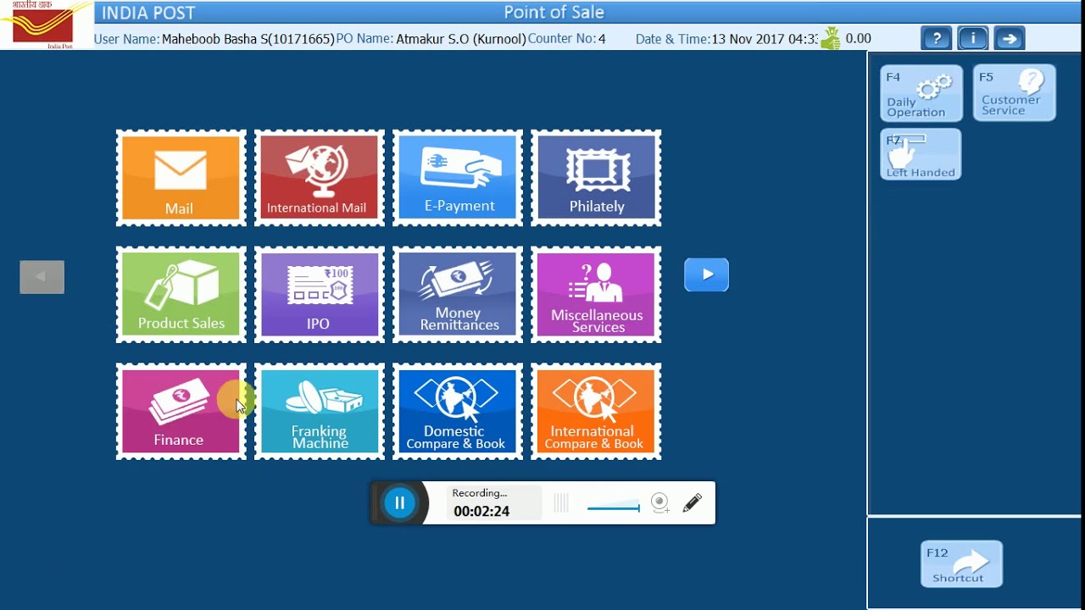Image resolution: width=1085 pixels, height=610 pixels.
Task: Click the information icon in the header
Action: 972,38
